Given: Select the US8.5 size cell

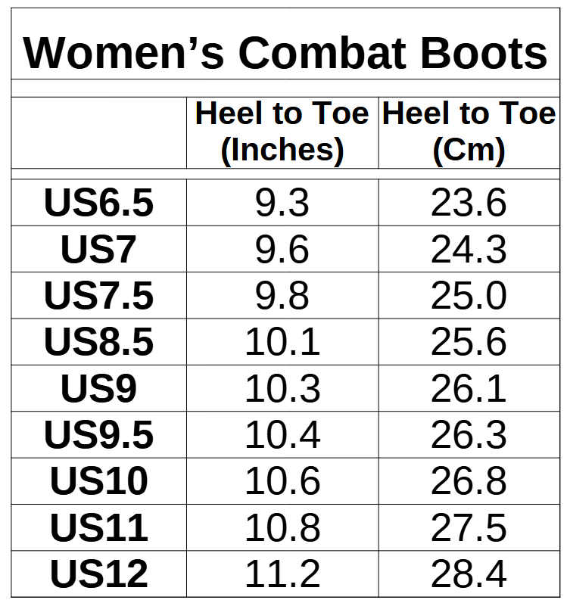Looking at the screenshot, I should point(98,342).
